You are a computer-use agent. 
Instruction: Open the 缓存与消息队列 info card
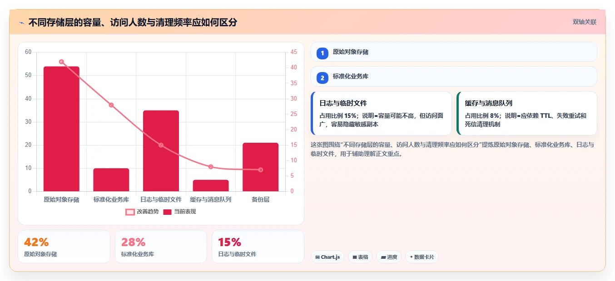[526, 113]
